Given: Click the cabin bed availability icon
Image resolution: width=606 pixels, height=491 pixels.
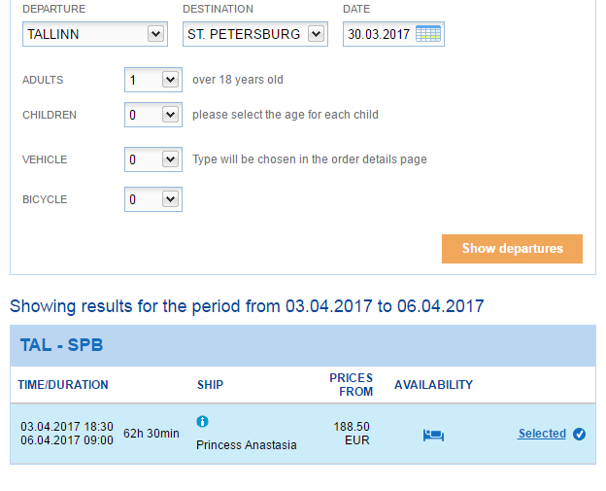Looking at the screenshot, I should click(433, 435).
